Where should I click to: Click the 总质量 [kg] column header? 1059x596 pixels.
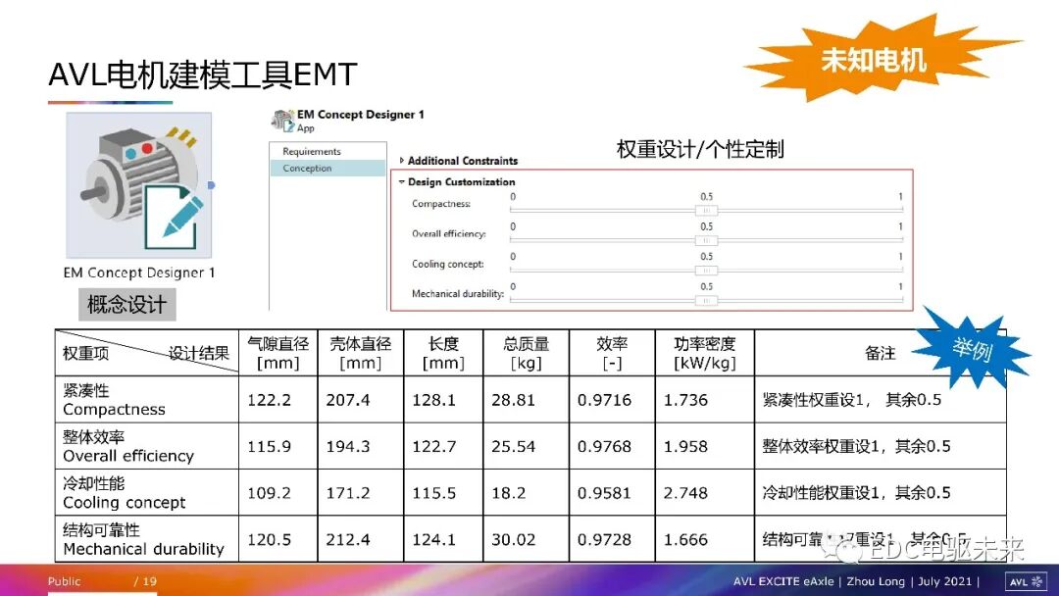526,353
